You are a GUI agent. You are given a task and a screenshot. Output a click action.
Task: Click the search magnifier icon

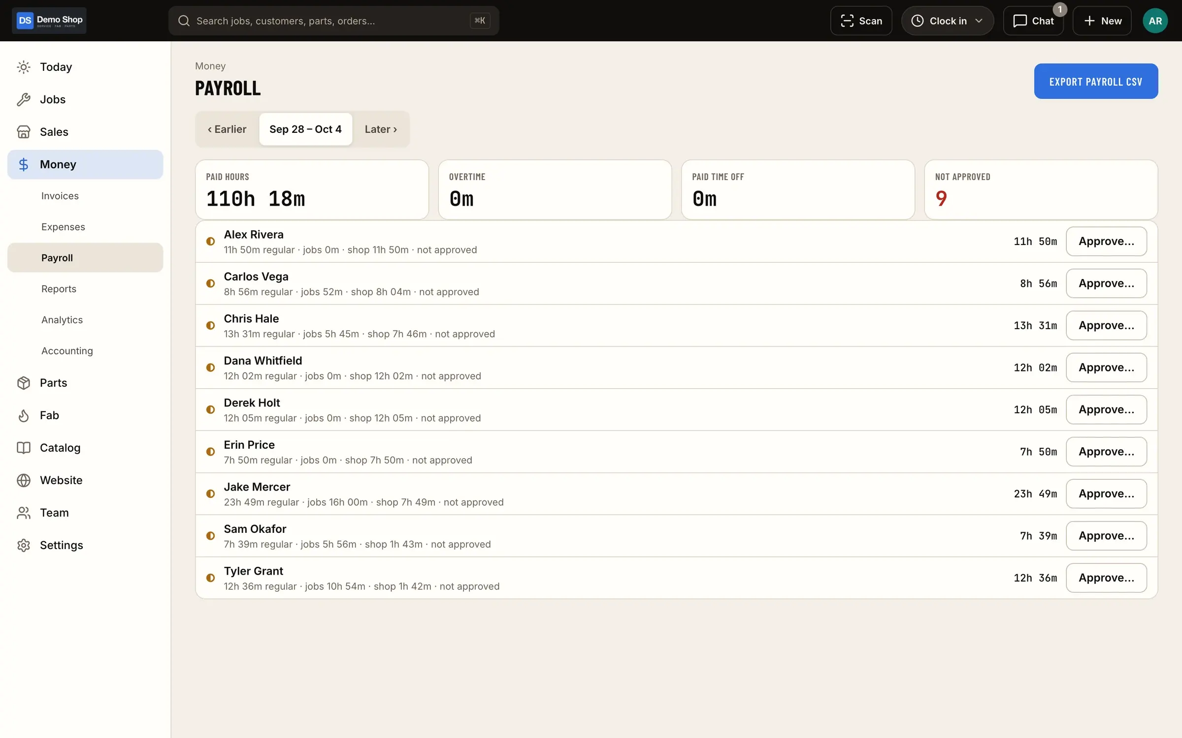(x=184, y=21)
